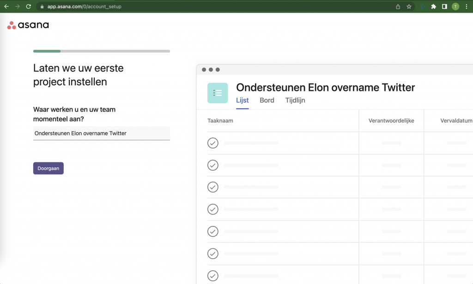Open the Chrome profile avatar T

click(x=455, y=6)
